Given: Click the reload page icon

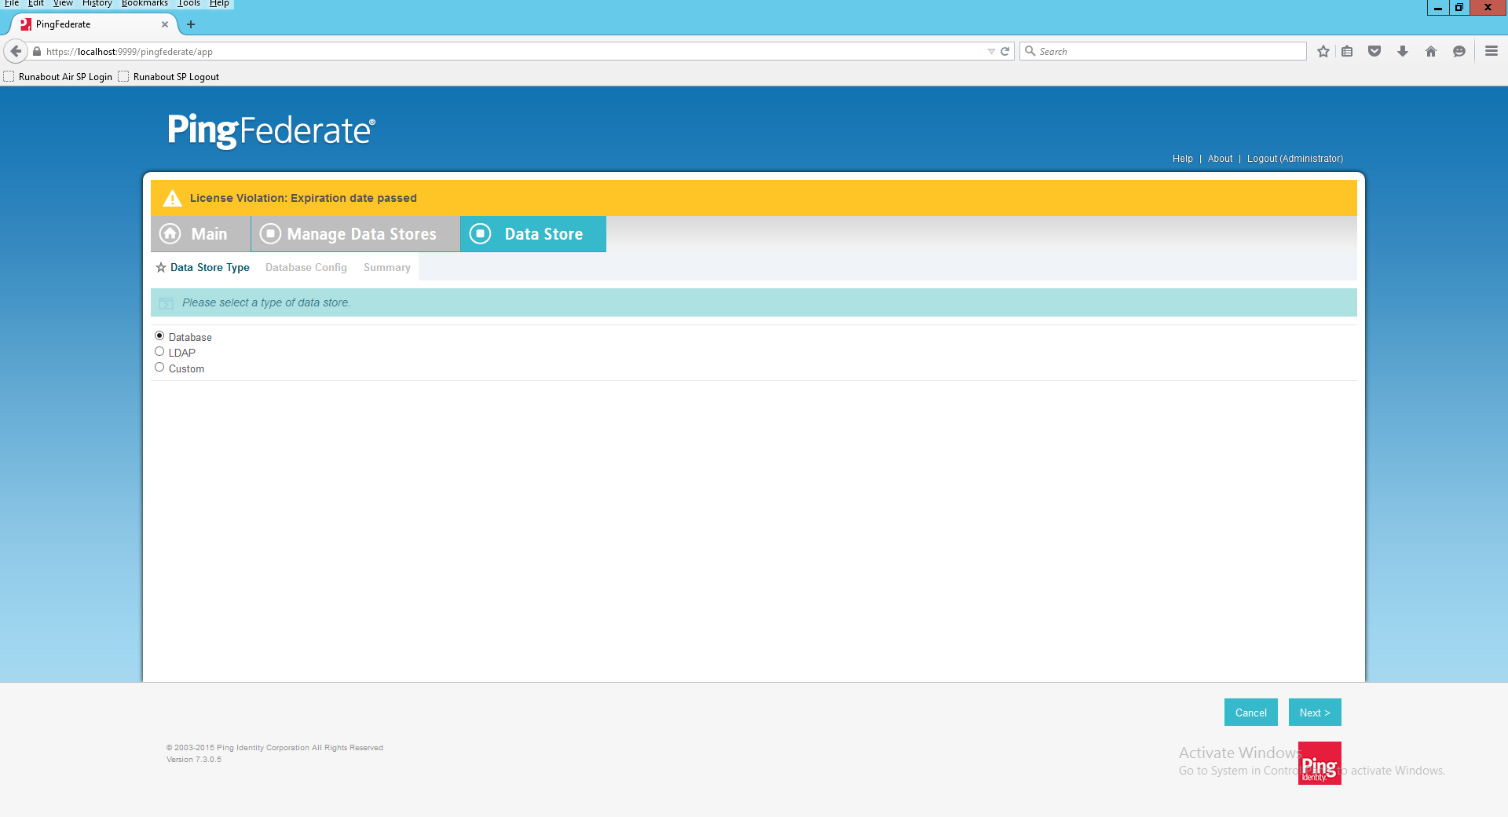Looking at the screenshot, I should pyautogui.click(x=1005, y=51).
